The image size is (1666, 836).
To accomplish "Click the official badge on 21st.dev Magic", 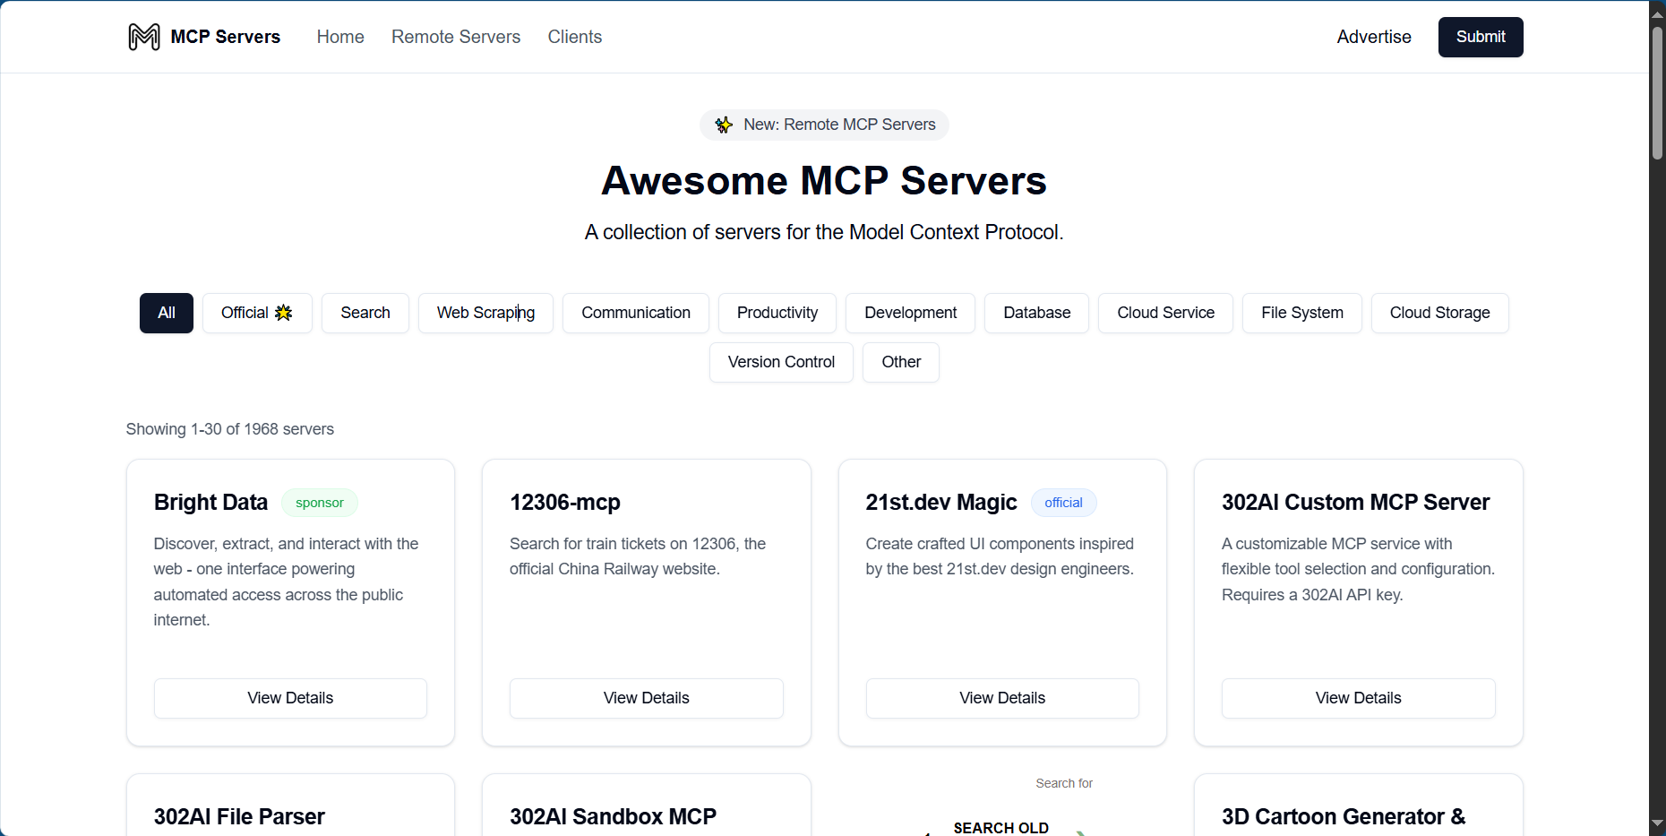I will coord(1063,503).
